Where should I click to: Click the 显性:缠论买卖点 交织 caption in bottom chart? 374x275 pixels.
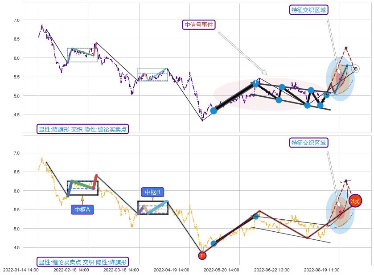[82, 262]
